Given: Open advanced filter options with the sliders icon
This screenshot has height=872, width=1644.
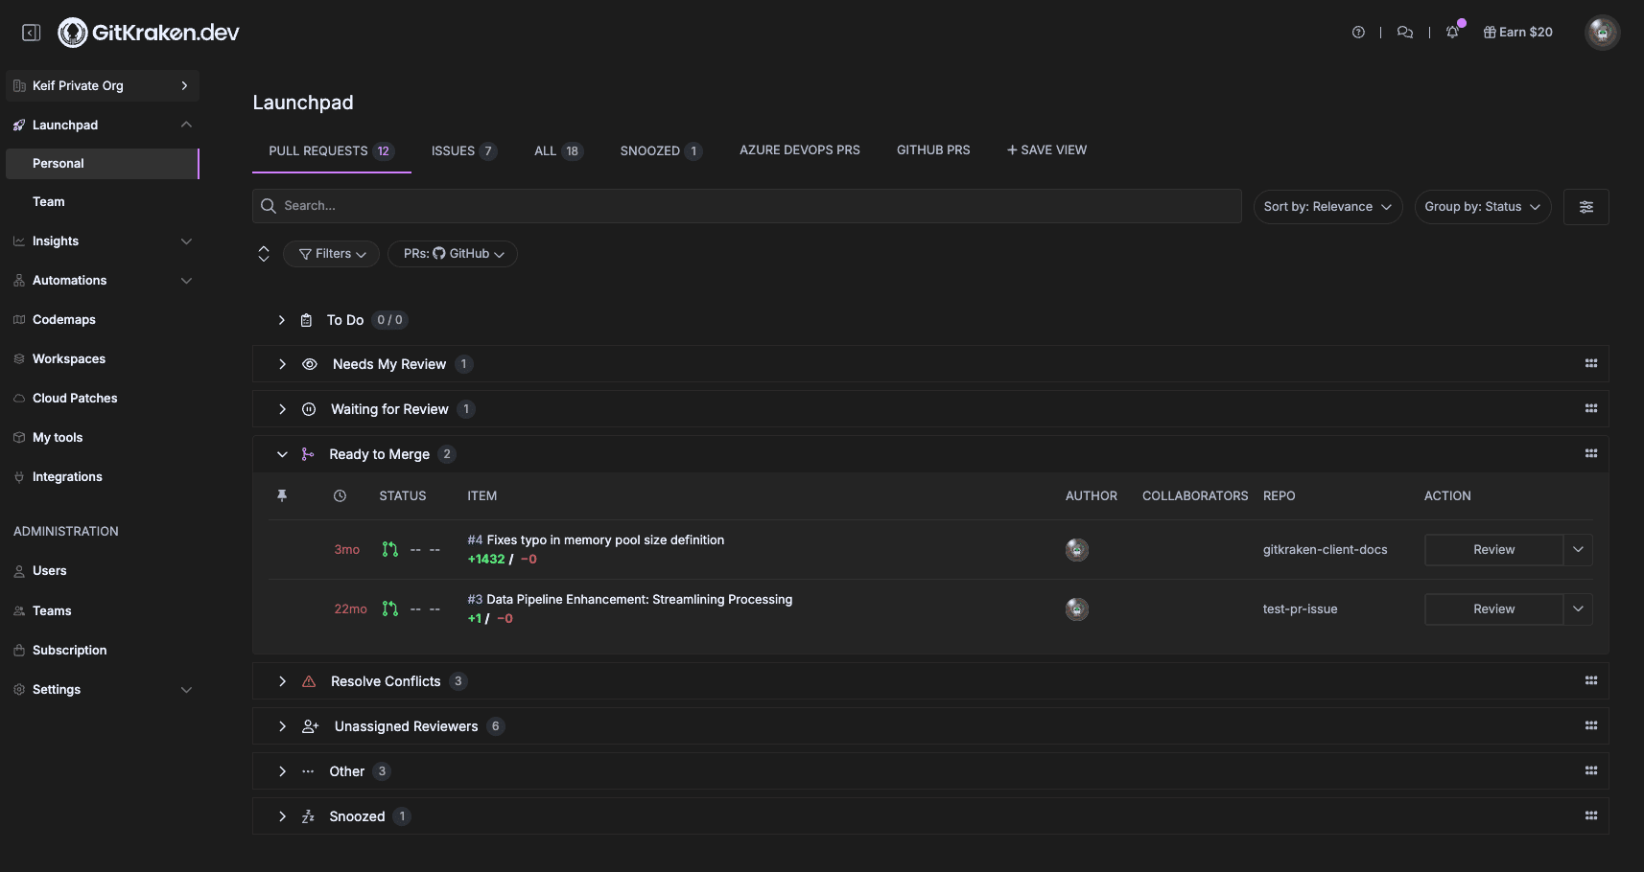Looking at the screenshot, I should (1585, 206).
